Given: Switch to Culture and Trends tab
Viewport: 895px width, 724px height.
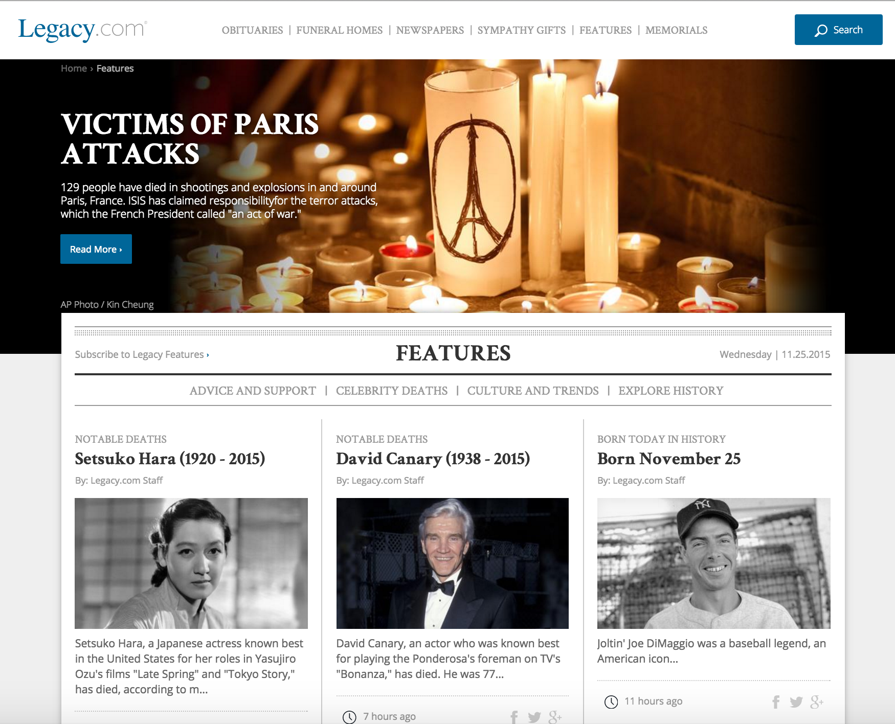Looking at the screenshot, I should (533, 391).
